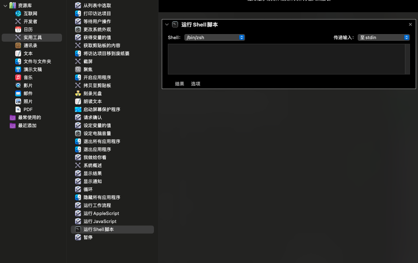Click the 刻录光盘 burn disc icon
Viewport: 418px width, 263px height.
(x=78, y=93)
